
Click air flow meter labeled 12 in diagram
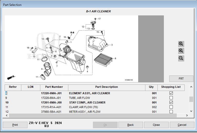(x=93, y=24)
